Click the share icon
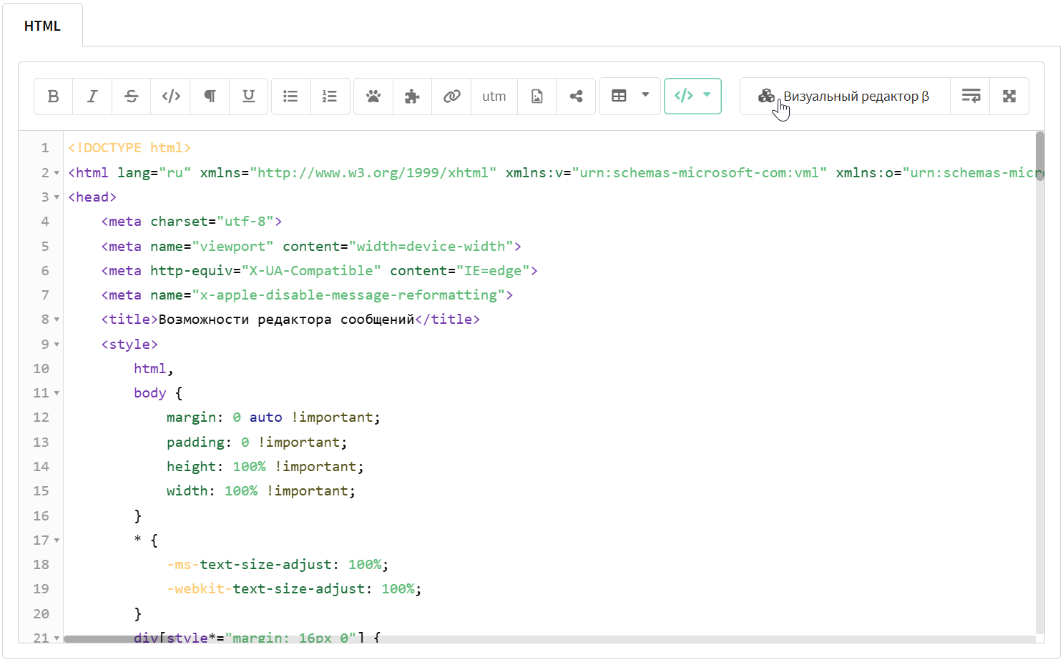The height and width of the screenshot is (662, 1063). (576, 97)
